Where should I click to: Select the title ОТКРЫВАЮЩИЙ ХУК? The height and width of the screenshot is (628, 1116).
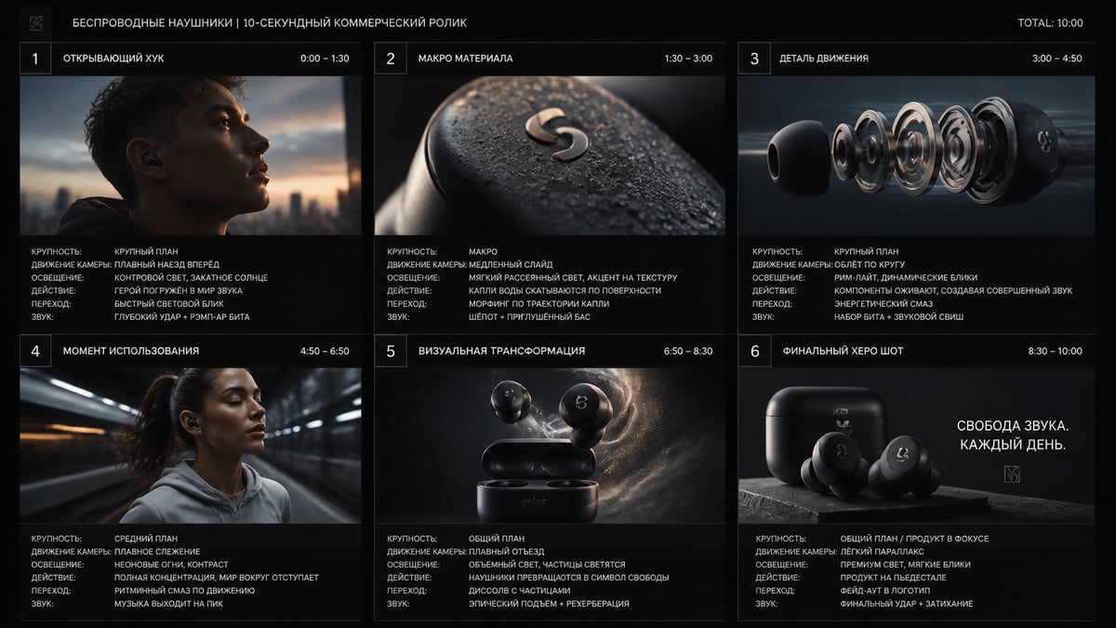(113, 59)
